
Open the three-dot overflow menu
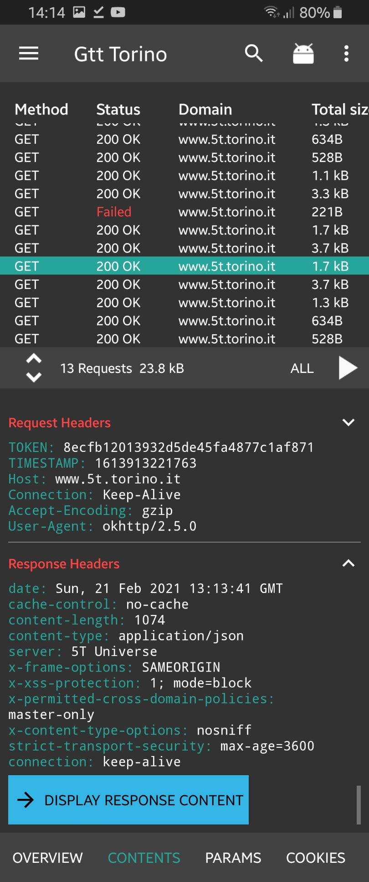[x=346, y=54]
